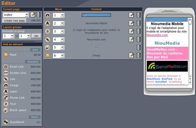196x128 pixels.
Task: Delete the current index page
Action: 38,15
